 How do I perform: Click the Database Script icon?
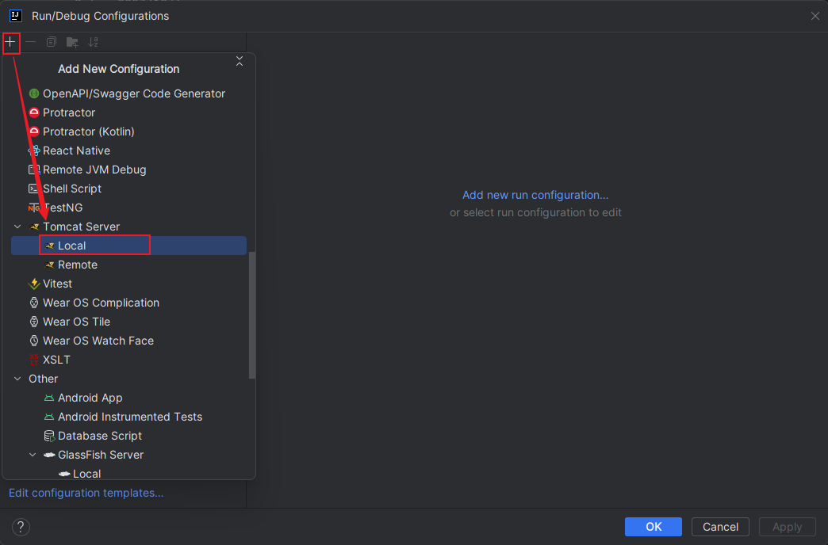(x=49, y=436)
